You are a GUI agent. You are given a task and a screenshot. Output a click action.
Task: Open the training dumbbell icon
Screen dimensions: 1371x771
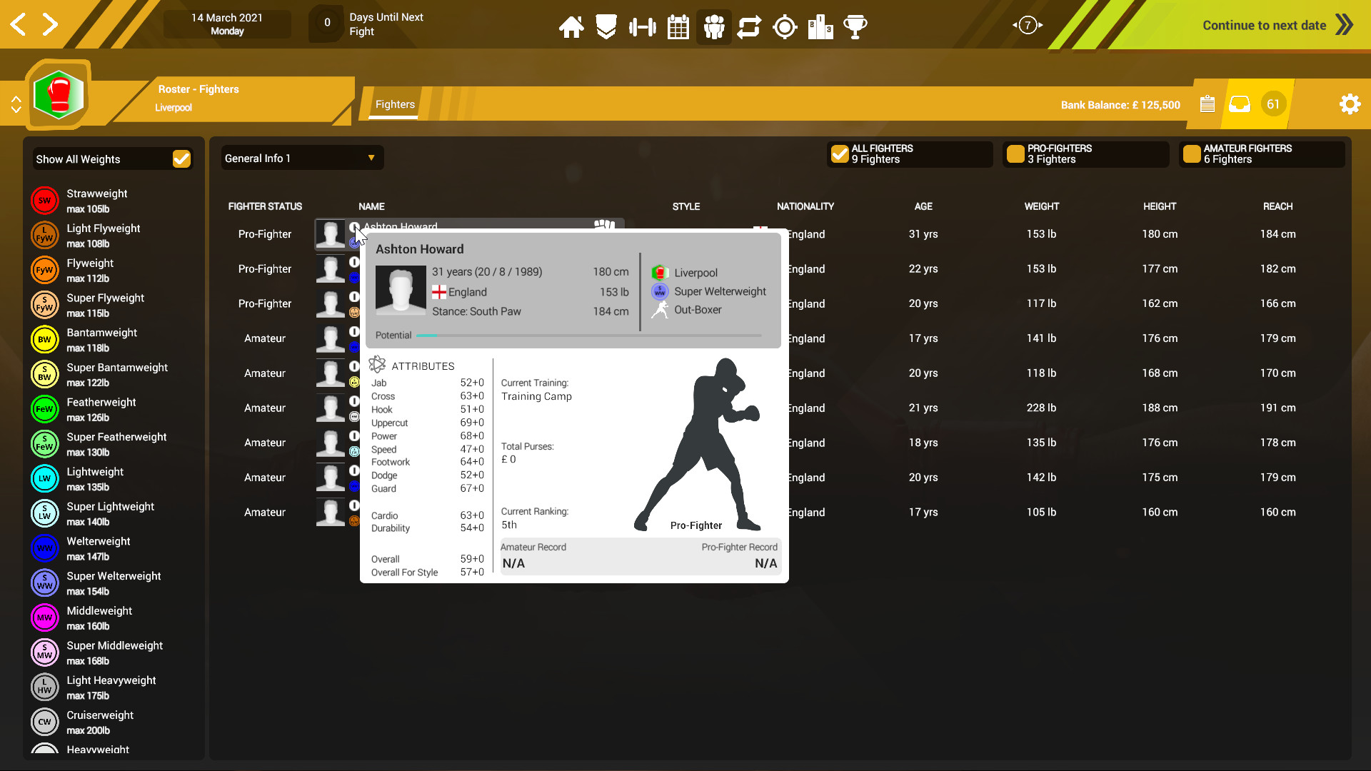tap(642, 26)
